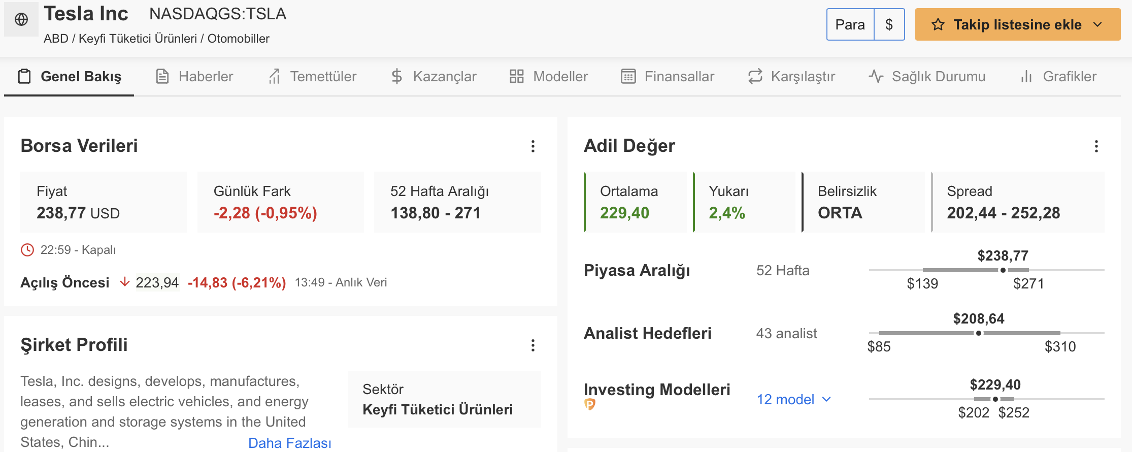Click the growth chart icon next to Temettüler

[x=274, y=77]
